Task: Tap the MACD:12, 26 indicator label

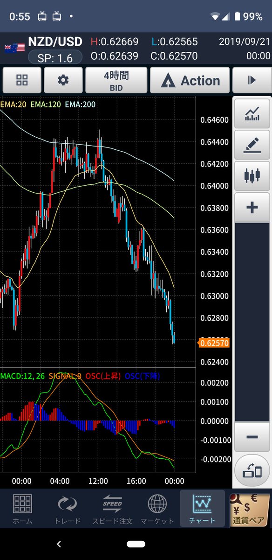Action: 23,376
